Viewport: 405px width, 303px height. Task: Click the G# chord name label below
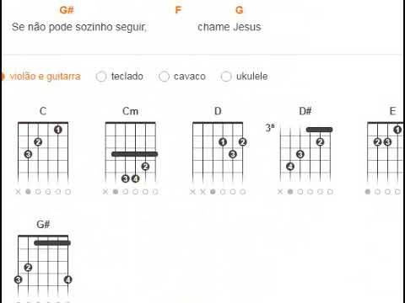43,224
